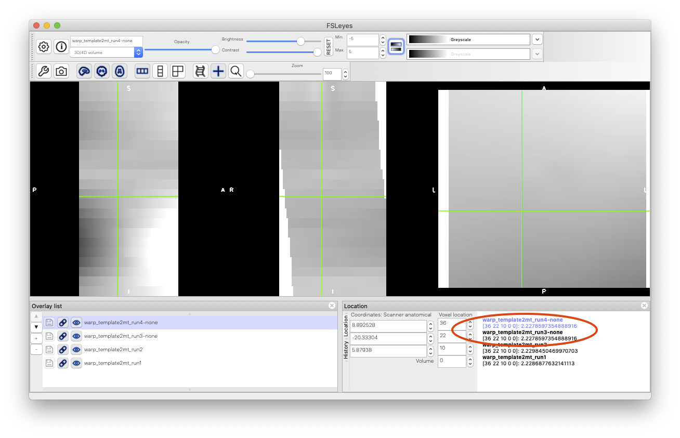The height and width of the screenshot is (438, 680).
Task: Take a screenshot with the camera tool
Action: [61, 71]
